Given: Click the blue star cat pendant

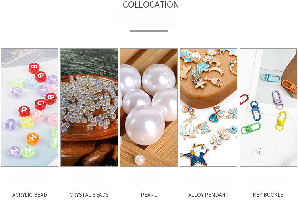Looking at the screenshot, I should click(194, 155).
